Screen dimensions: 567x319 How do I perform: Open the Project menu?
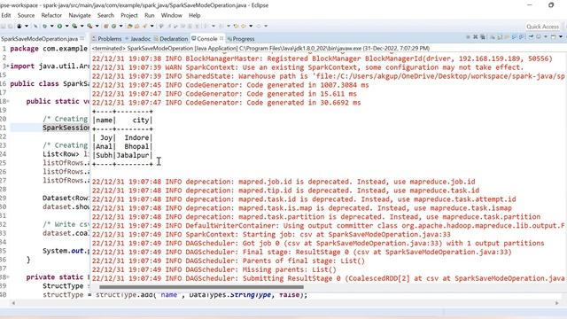(129, 15)
